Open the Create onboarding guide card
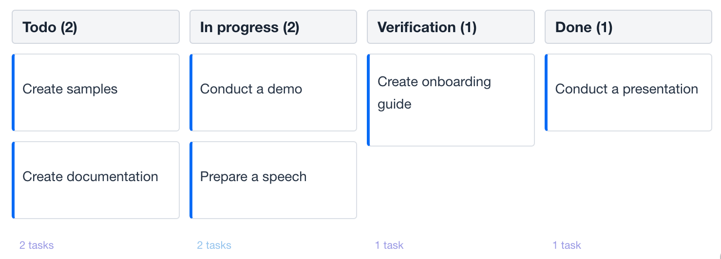The height and width of the screenshot is (259, 721). (451, 100)
